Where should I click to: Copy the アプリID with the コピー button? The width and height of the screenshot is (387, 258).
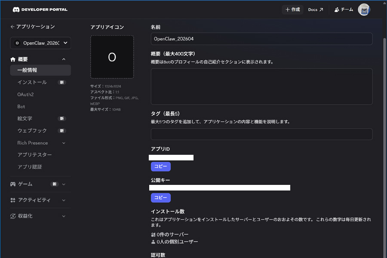point(160,166)
